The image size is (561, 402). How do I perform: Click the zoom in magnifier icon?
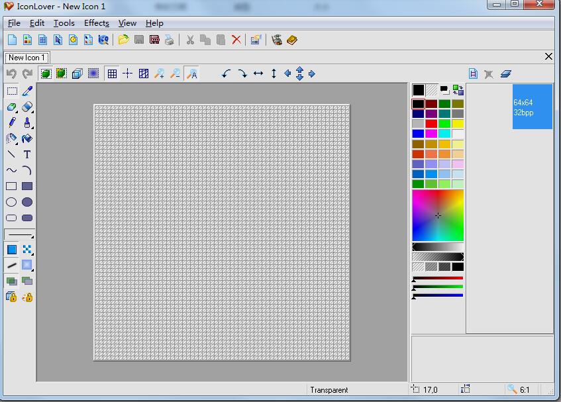coord(160,74)
